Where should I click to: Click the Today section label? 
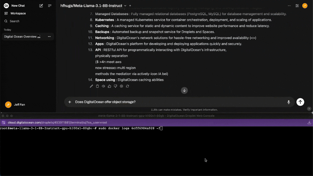coord(7,30)
